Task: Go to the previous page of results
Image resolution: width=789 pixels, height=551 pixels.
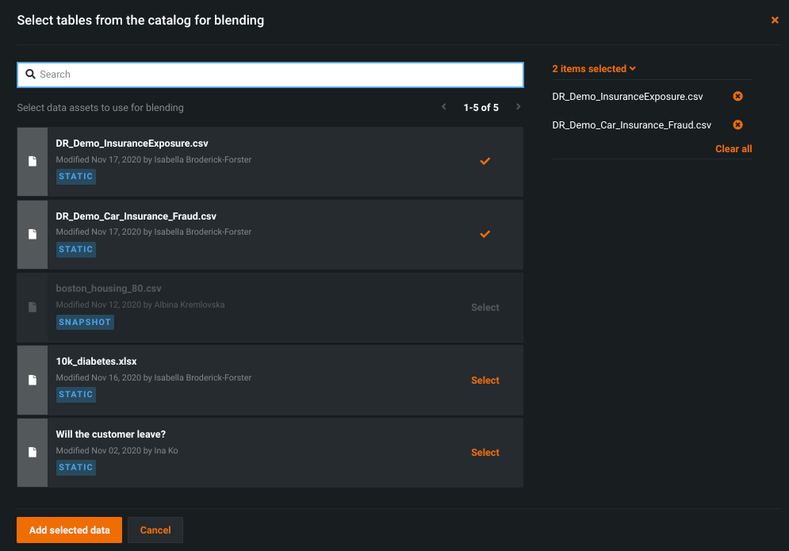Action: pyautogui.click(x=444, y=107)
